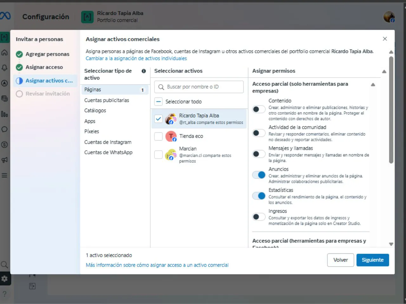406x304 pixels.
Task: Check the Marcian page checkbox
Action: click(x=158, y=155)
